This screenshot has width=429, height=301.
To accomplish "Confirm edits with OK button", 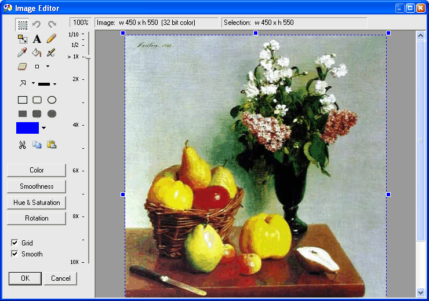I will [25, 278].
